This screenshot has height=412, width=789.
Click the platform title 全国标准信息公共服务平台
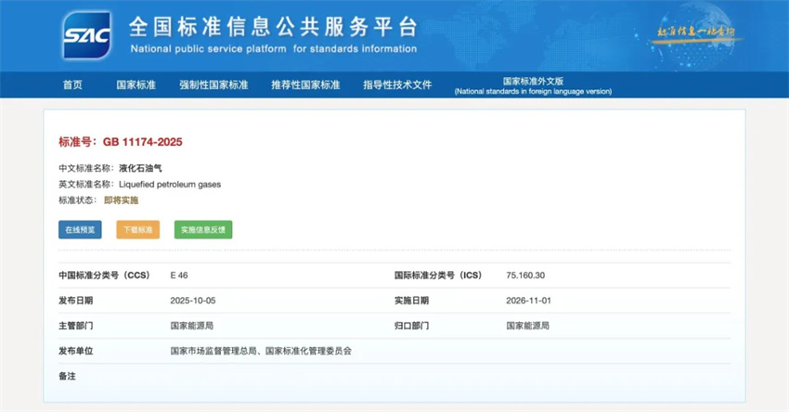(273, 27)
